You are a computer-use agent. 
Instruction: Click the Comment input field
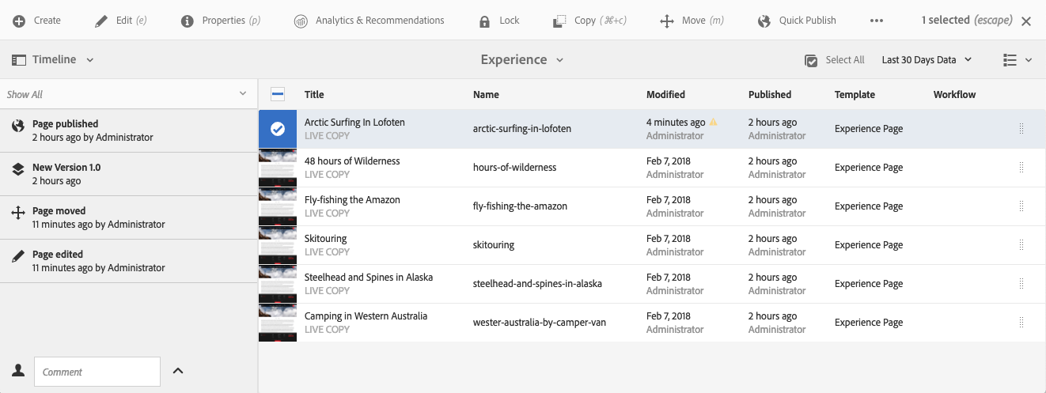pyautogui.click(x=97, y=372)
